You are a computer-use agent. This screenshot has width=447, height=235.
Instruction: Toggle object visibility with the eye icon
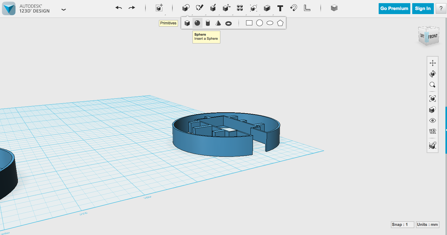[x=433, y=120]
